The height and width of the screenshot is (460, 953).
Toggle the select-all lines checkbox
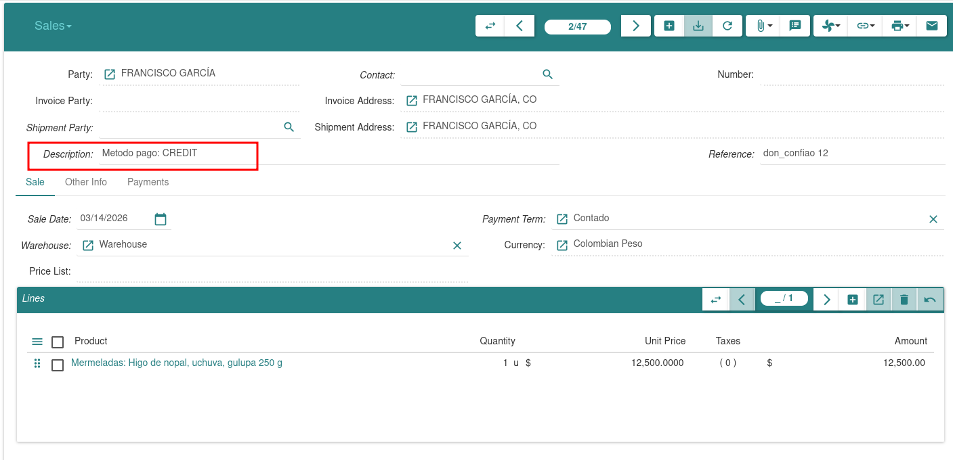(58, 342)
